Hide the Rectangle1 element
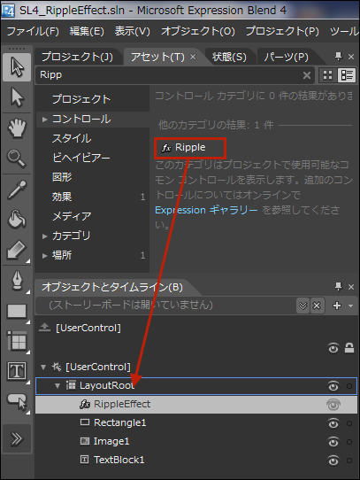Viewport: 360px width, 480px height. pos(333,423)
